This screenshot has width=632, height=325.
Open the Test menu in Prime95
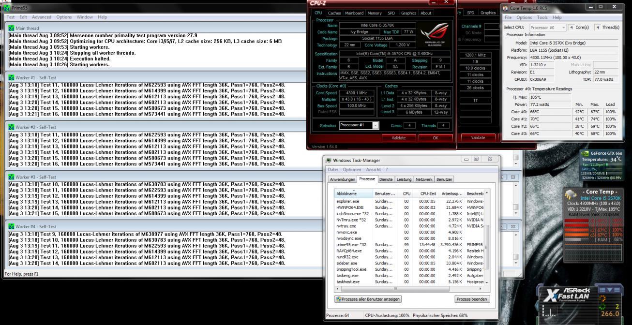click(x=10, y=17)
